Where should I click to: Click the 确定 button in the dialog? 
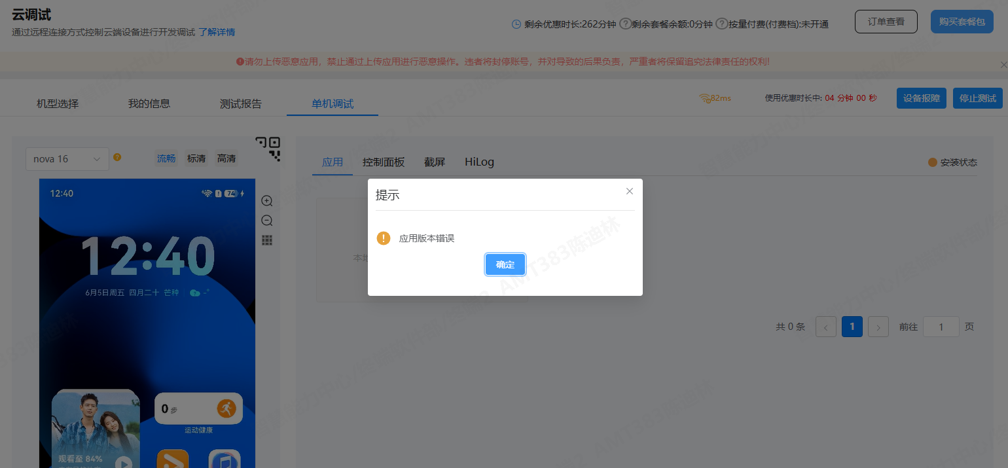(505, 264)
